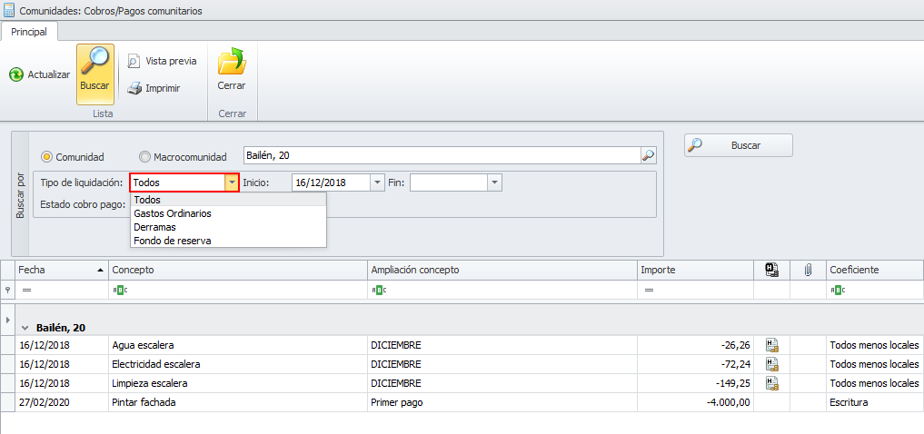
Task: Click the Cerrar folder icon
Action: [x=232, y=61]
